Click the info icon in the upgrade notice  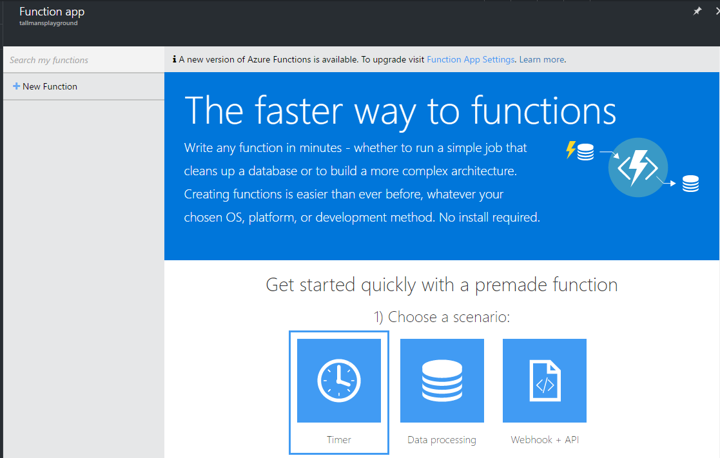(x=175, y=59)
